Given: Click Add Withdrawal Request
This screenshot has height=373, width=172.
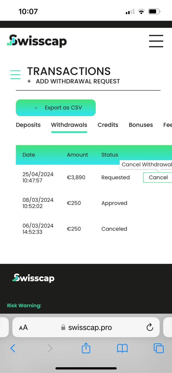Looking at the screenshot, I should tap(74, 81).
